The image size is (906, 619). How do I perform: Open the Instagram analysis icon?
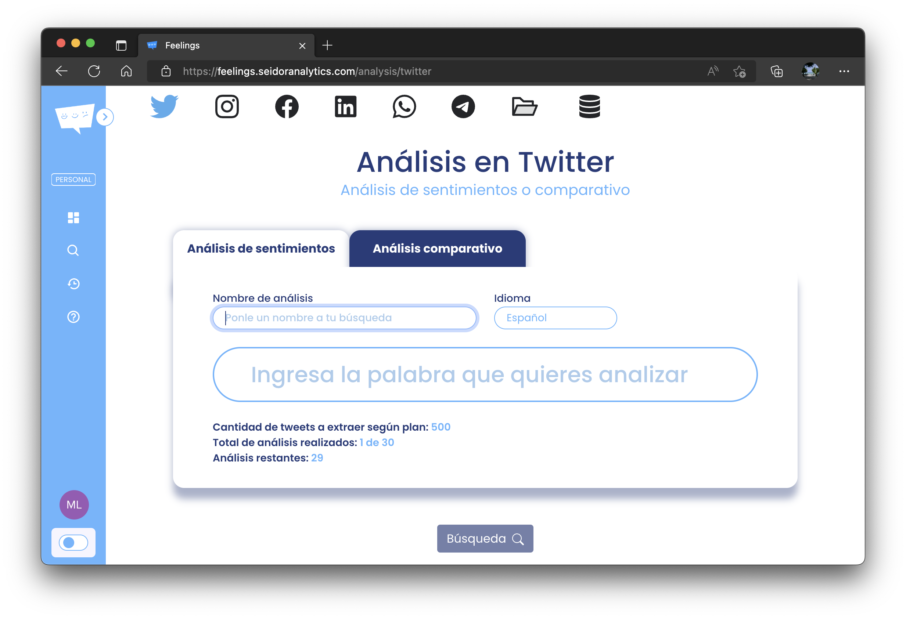click(x=227, y=106)
